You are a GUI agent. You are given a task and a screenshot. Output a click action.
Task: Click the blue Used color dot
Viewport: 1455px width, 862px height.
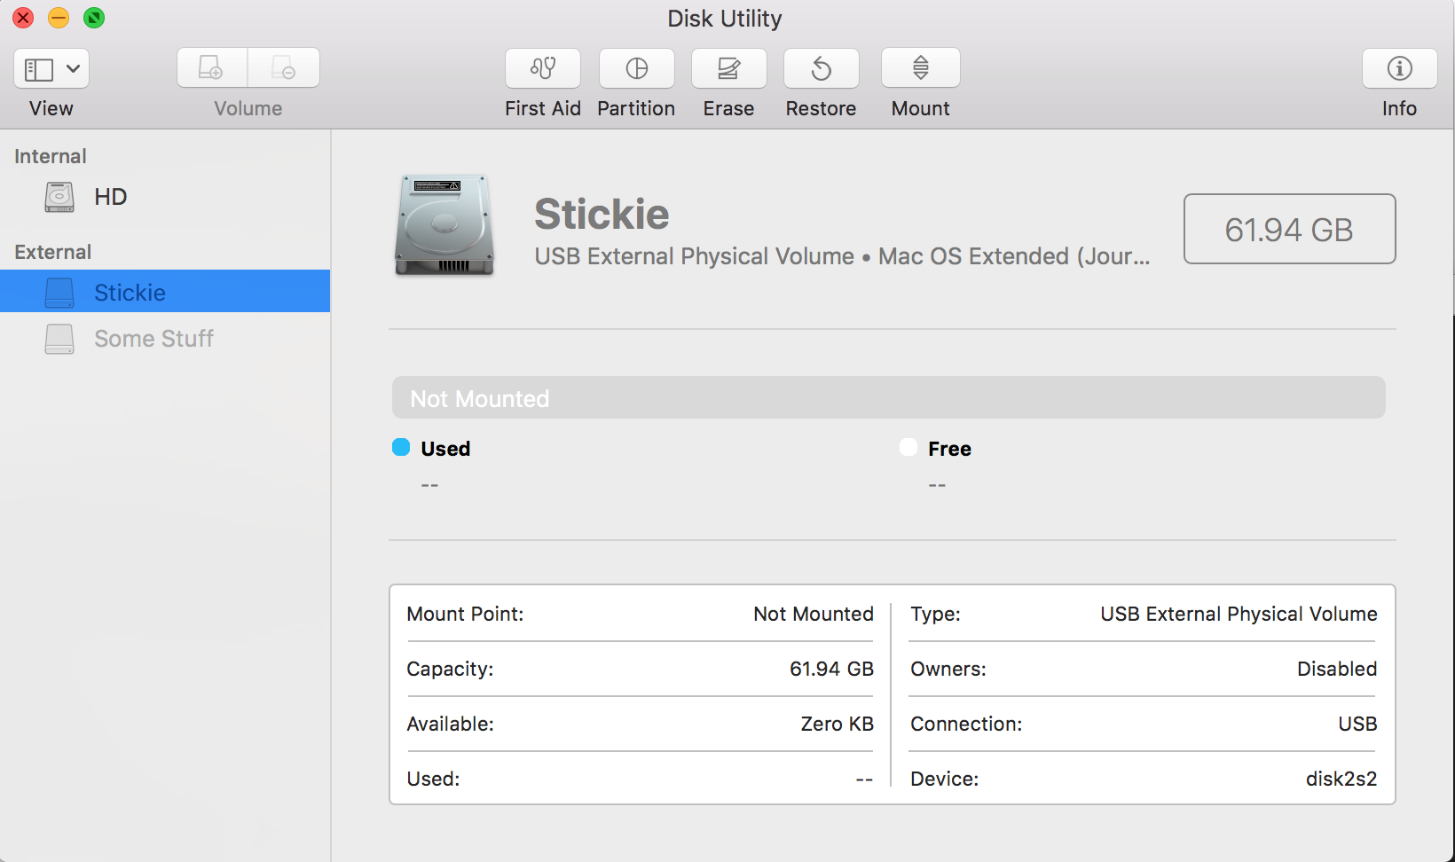401,448
